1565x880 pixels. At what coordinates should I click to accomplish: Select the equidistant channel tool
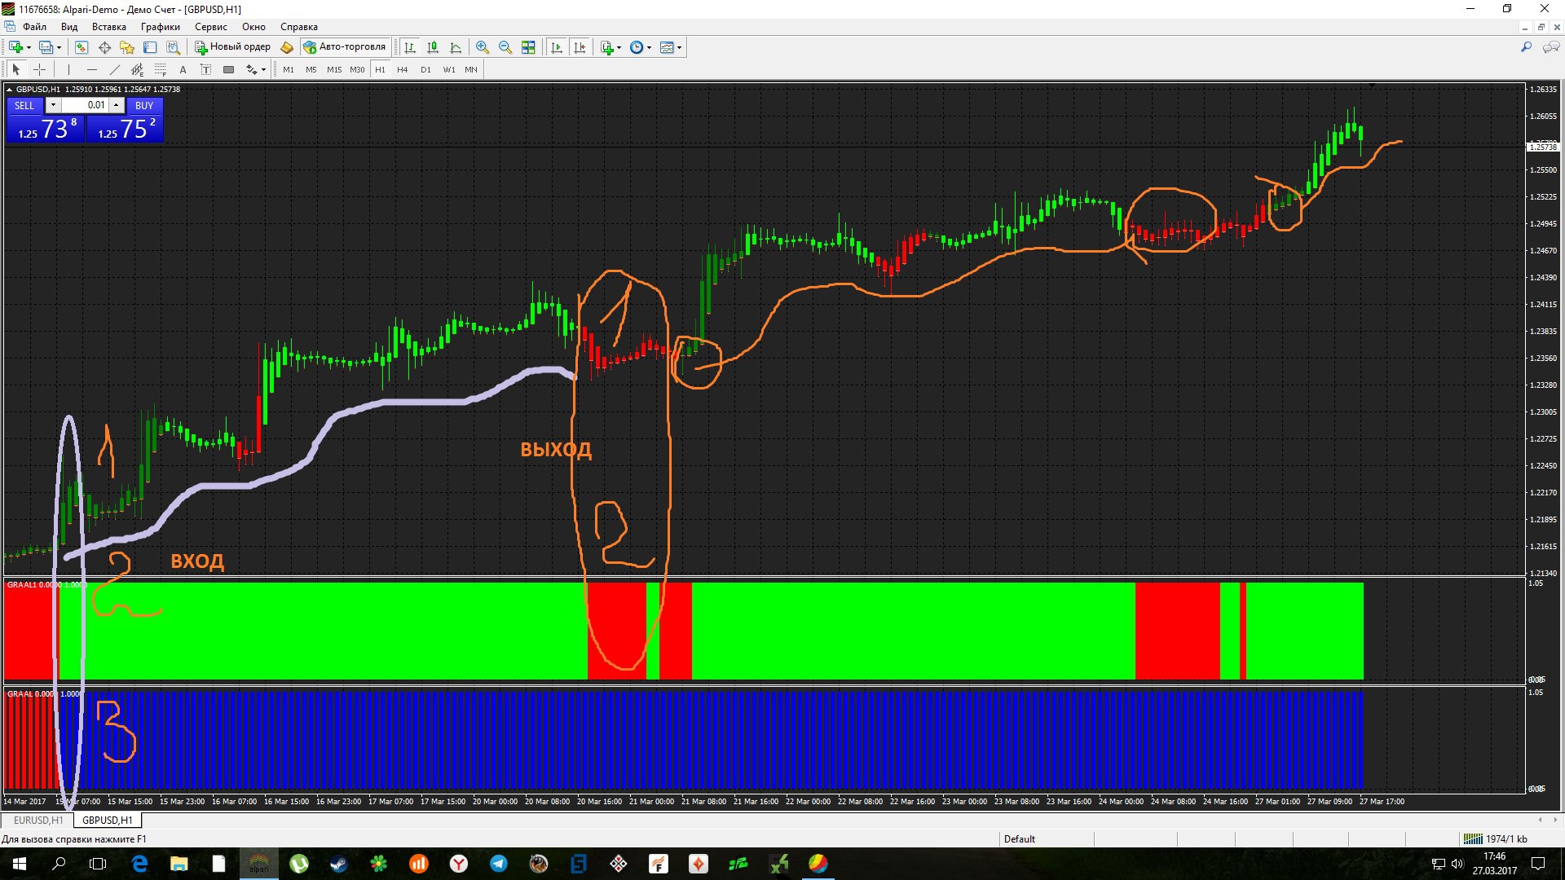137,69
